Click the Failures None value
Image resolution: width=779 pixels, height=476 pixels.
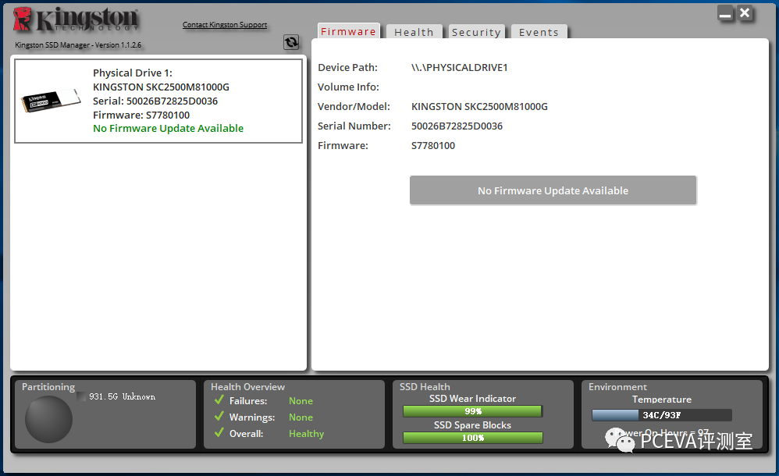[301, 401]
